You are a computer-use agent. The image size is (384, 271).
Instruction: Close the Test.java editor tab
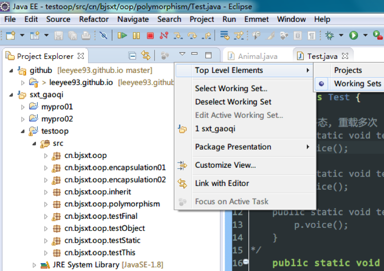click(x=345, y=56)
